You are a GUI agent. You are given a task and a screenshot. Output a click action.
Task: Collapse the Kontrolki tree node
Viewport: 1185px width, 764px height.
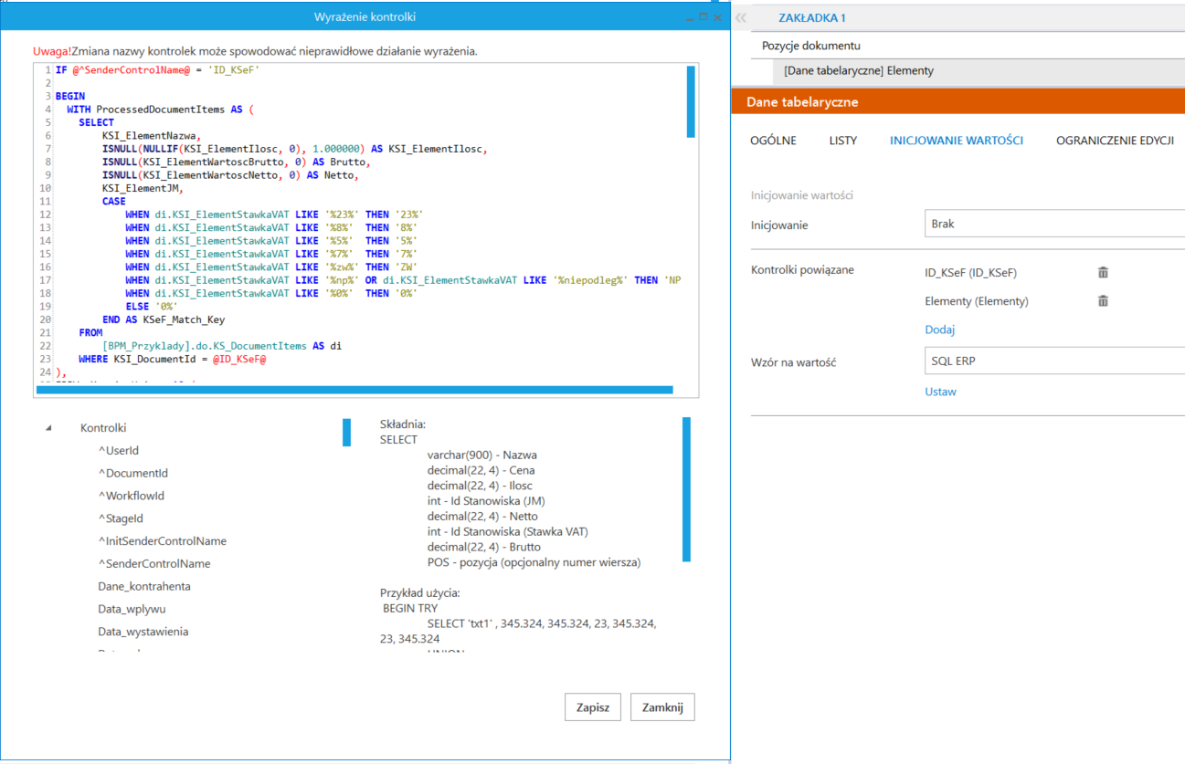pyautogui.click(x=49, y=428)
